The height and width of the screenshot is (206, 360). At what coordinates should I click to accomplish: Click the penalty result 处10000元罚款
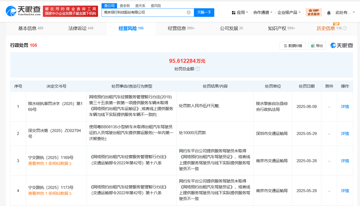click(x=192, y=133)
